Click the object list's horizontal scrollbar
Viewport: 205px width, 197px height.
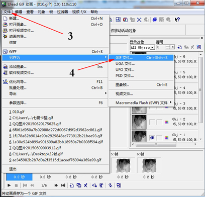pos(156,144)
